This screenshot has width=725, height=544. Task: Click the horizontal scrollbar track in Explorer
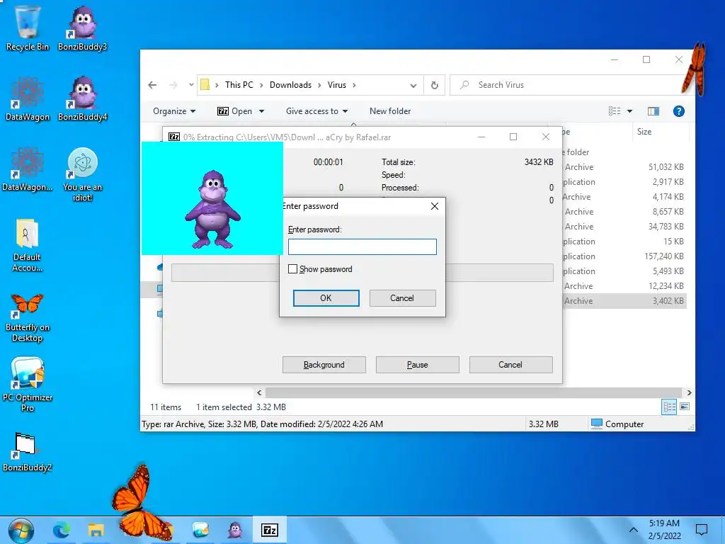click(x=474, y=392)
